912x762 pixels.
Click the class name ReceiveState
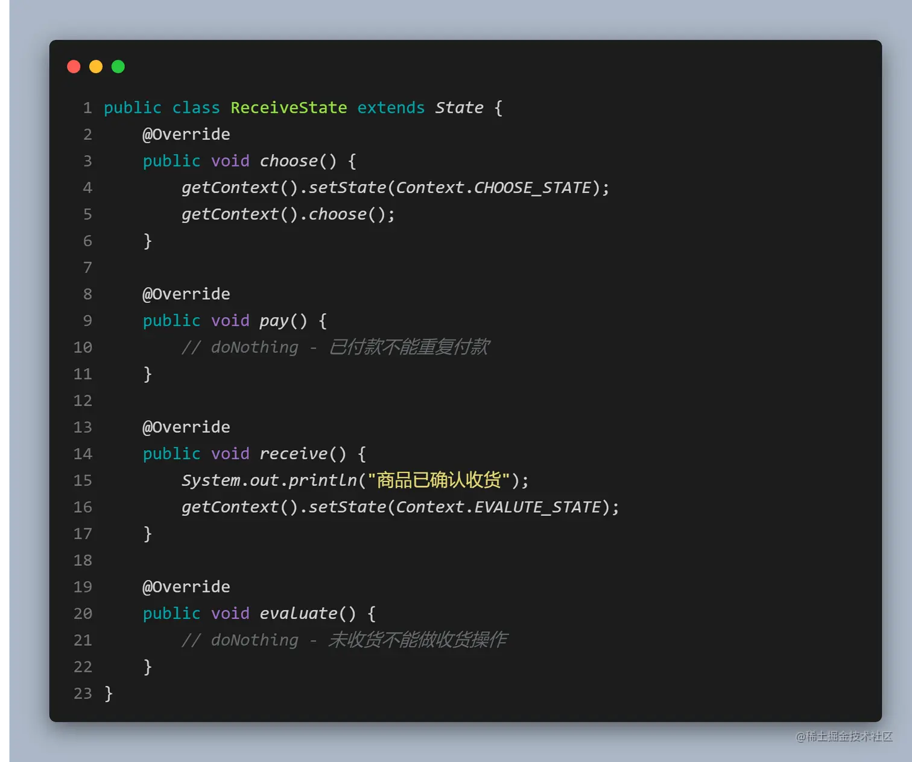(x=289, y=107)
